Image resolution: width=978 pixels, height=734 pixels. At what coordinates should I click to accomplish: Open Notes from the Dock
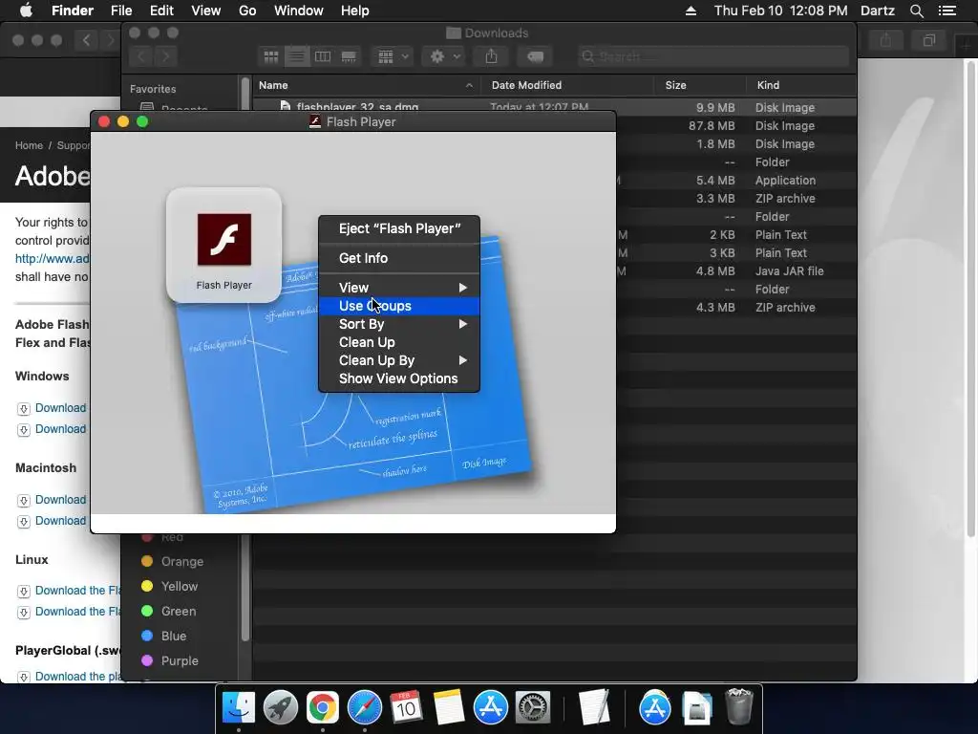coord(449,708)
